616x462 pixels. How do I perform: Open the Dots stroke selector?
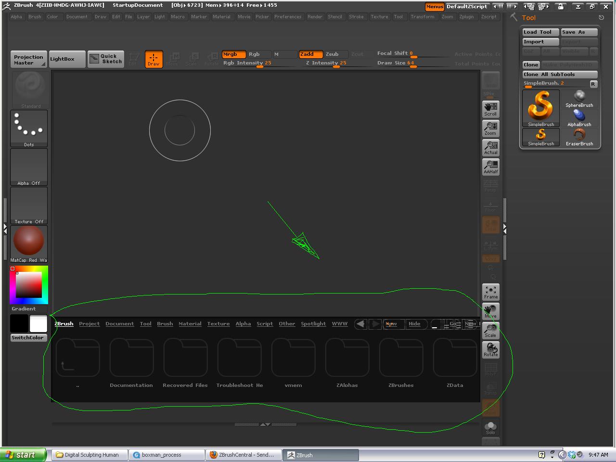click(x=29, y=128)
